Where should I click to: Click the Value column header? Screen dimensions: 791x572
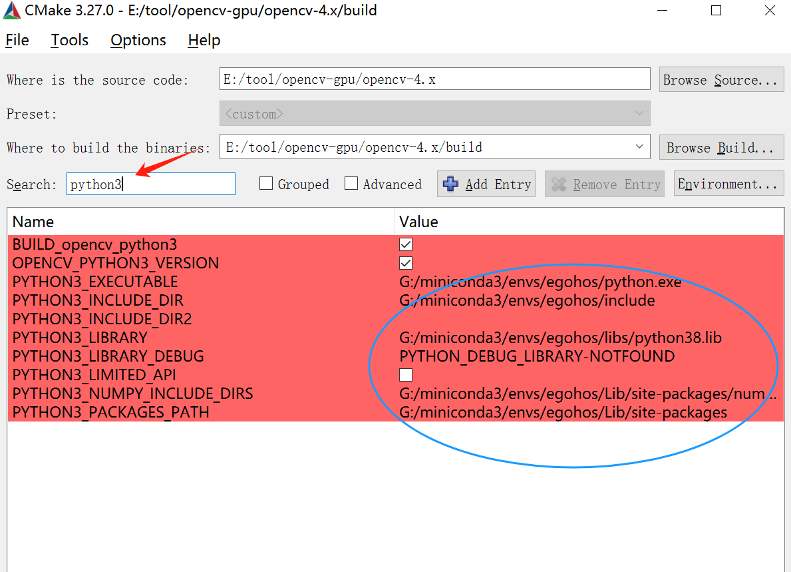click(x=589, y=222)
